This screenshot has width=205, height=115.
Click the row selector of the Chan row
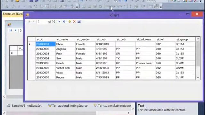[32, 44]
